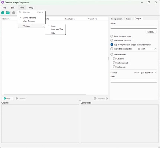
Task: Click the Suffix input field
Action: 134,80
